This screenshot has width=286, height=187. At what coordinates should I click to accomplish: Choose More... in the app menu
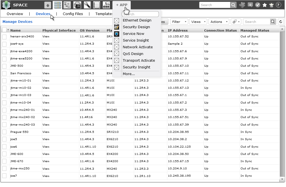click(129, 74)
